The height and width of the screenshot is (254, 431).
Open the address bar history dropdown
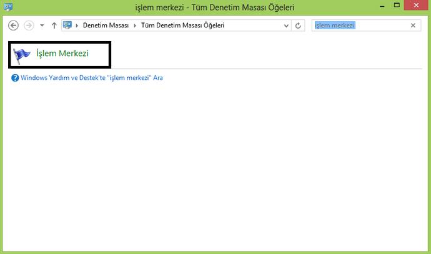coord(286,26)
